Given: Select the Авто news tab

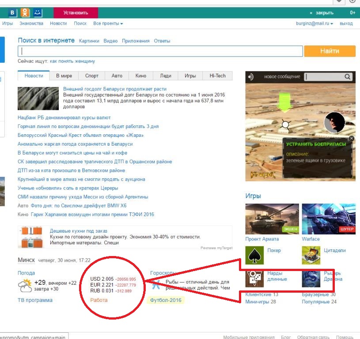Looking at the screenshot, I should pyautogui.click(x=117, y=75).
